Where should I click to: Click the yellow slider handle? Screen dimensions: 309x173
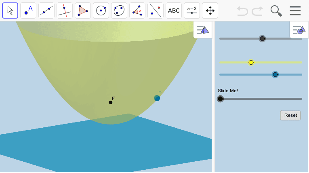click(251, 63)
